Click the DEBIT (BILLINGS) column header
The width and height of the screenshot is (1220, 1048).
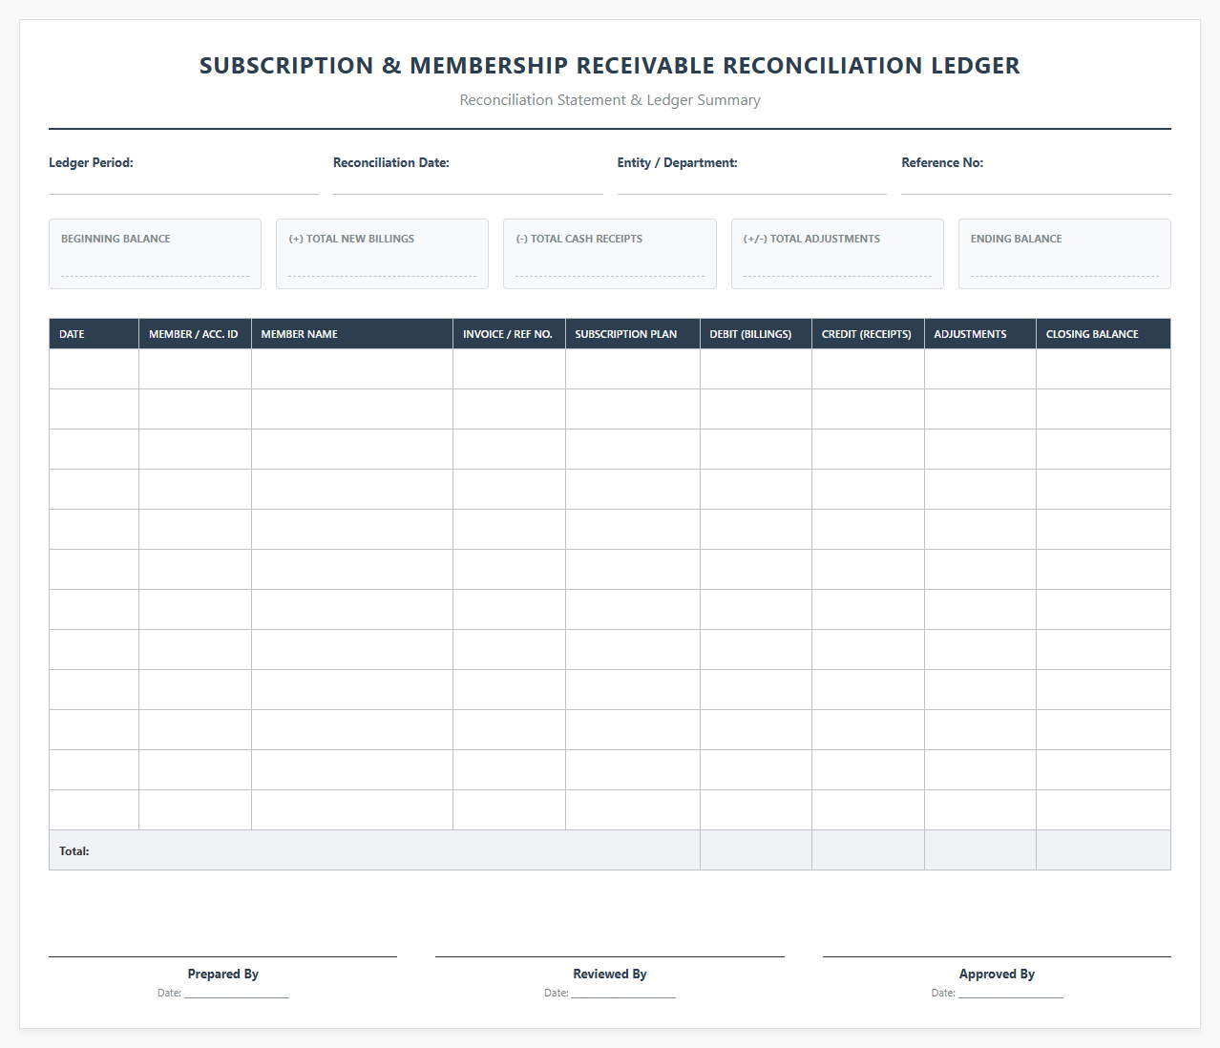point(756,334)
